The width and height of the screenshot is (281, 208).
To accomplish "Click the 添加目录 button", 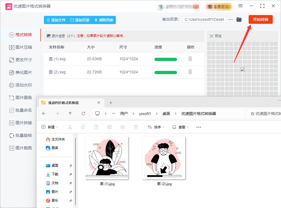I will [x=80, y=20].
